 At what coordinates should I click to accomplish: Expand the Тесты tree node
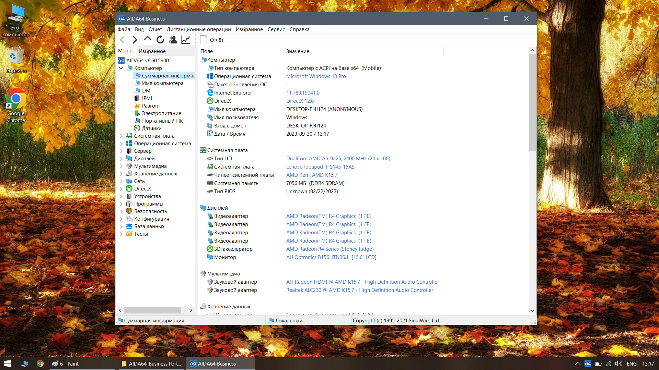(121, 234)
